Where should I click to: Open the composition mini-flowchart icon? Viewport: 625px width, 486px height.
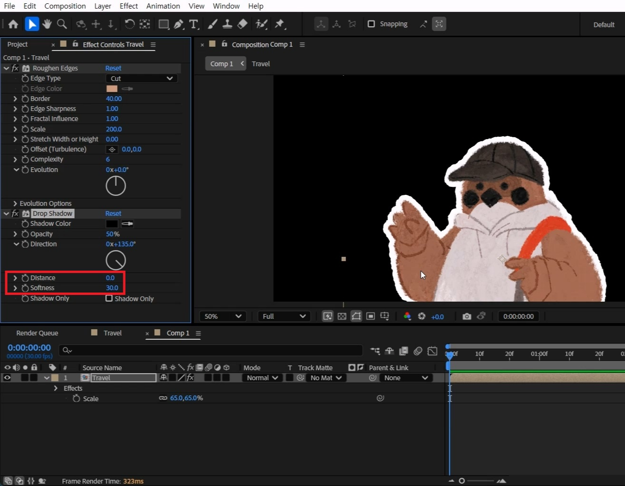pos(375,351)
